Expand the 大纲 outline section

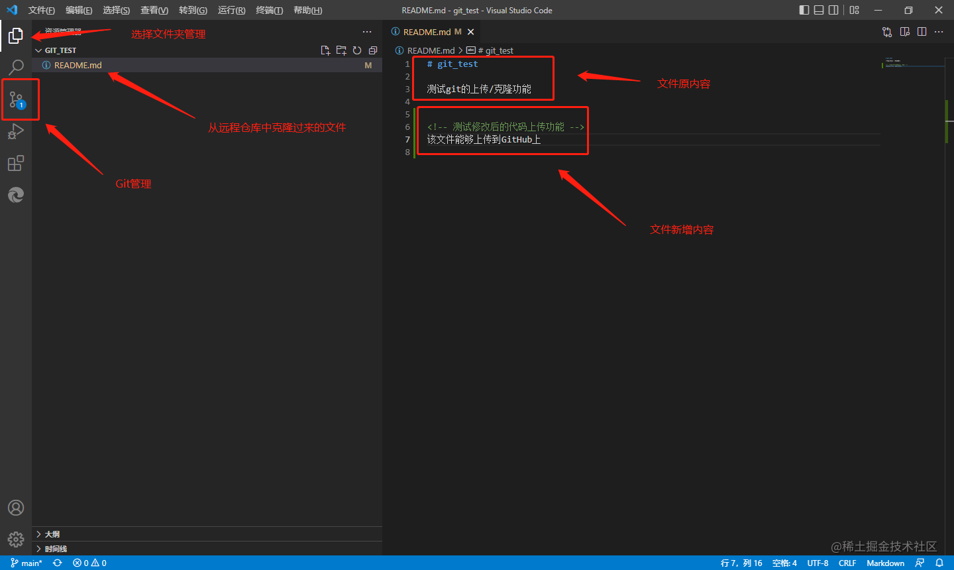point(52,534)
